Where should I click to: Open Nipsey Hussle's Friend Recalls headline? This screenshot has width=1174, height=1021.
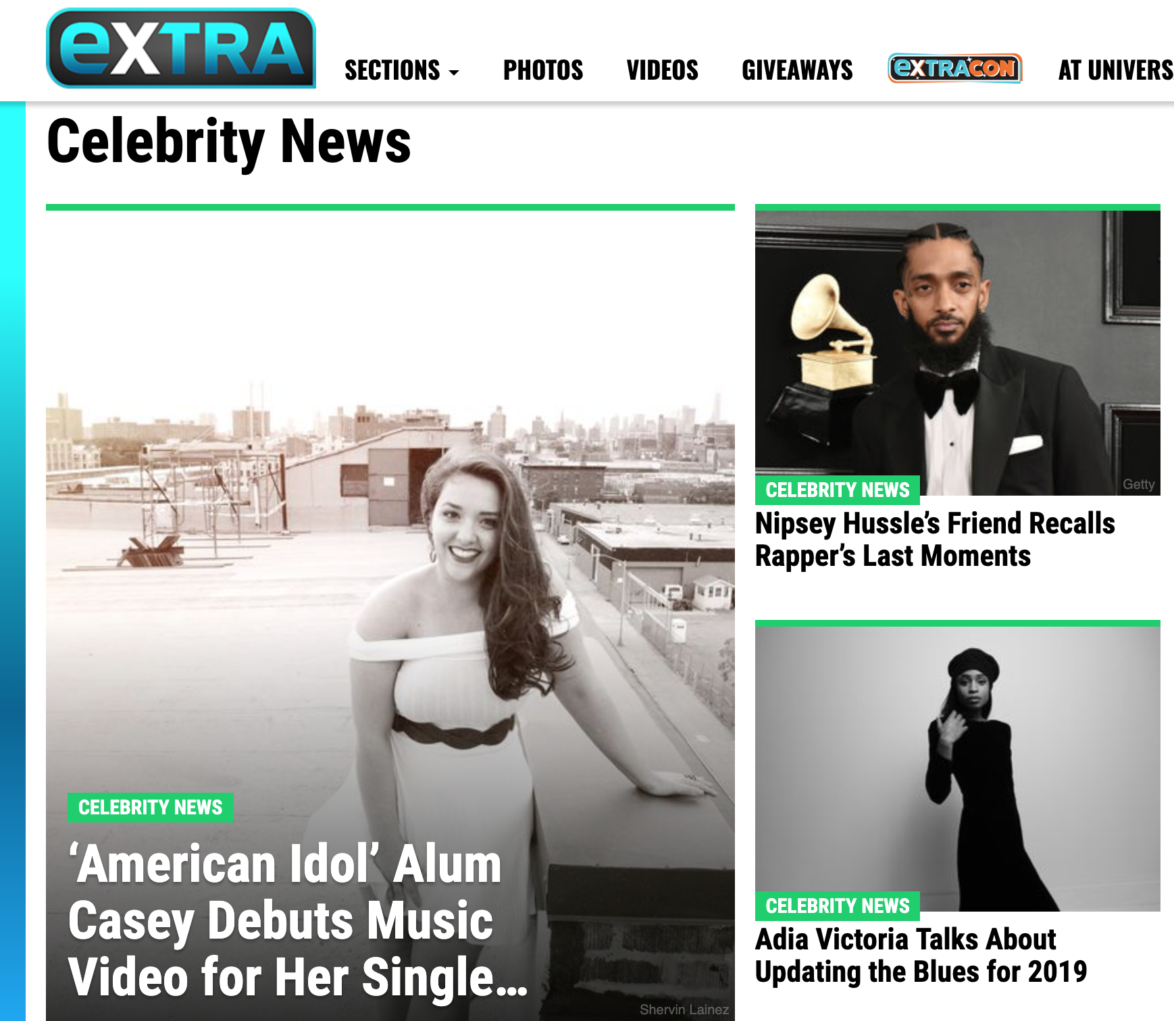935,540
